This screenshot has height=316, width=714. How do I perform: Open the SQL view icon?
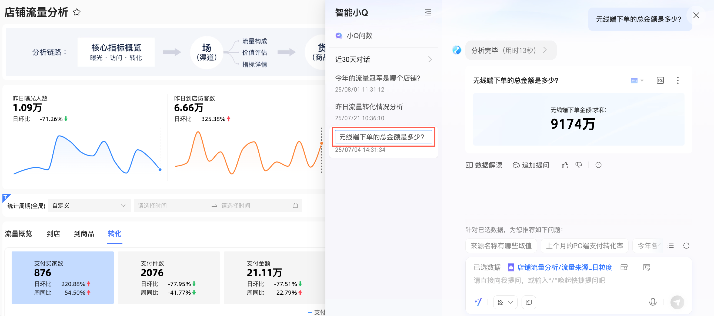point(660,80)
